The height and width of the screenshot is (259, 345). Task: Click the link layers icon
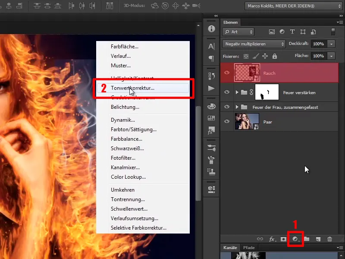click(260, 239)
